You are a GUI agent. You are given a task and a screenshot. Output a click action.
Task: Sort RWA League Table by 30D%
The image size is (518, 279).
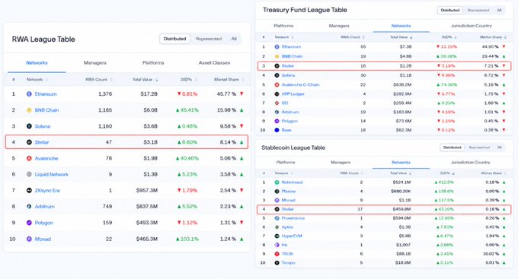click(x=189, y=80)
